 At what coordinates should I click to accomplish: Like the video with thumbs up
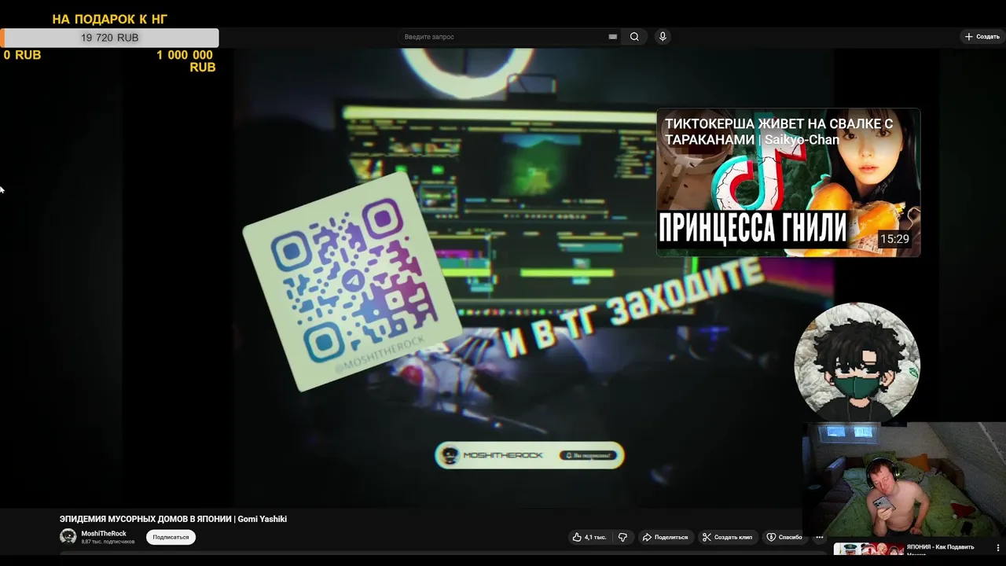click(589, 537)
